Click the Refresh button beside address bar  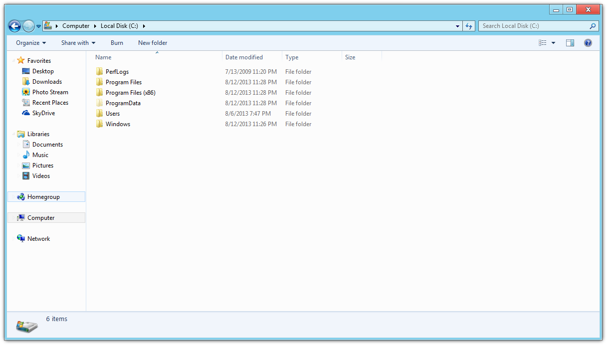(469, 26)
